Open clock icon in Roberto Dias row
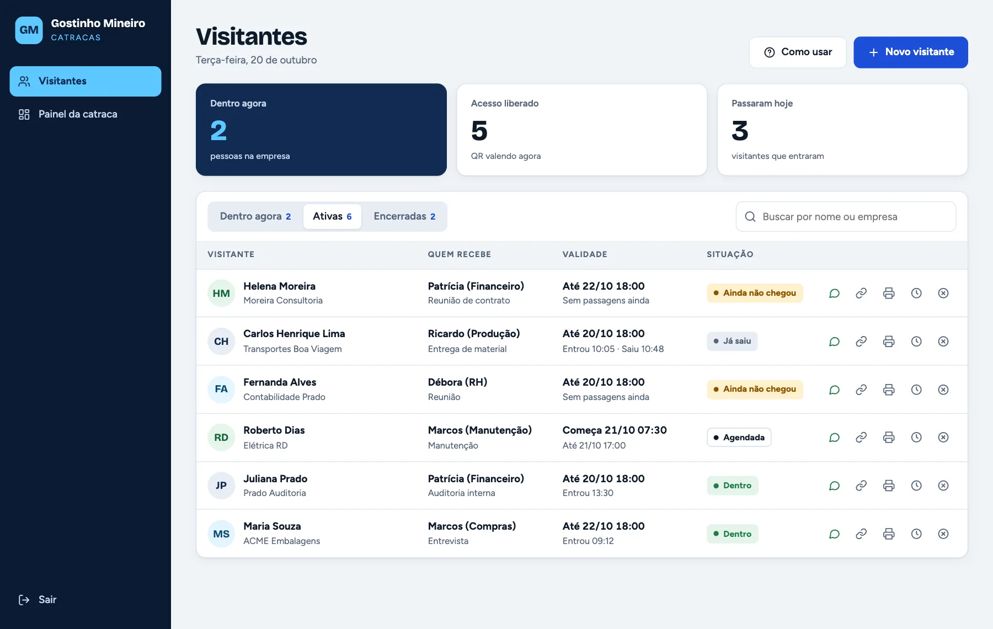The width and height of the screenshot is (993, 629). click(x=916, y=438)
